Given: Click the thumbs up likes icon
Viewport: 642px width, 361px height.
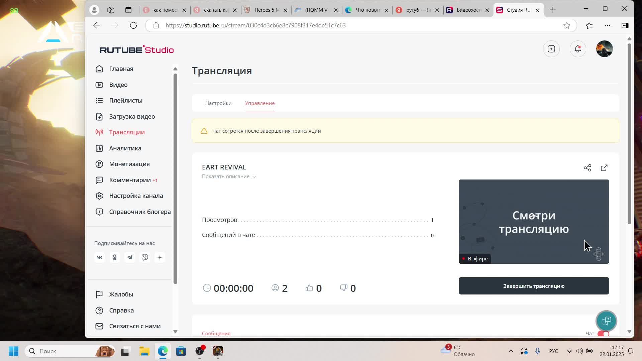Looking at the screenshot, I should tap(309, 288).
